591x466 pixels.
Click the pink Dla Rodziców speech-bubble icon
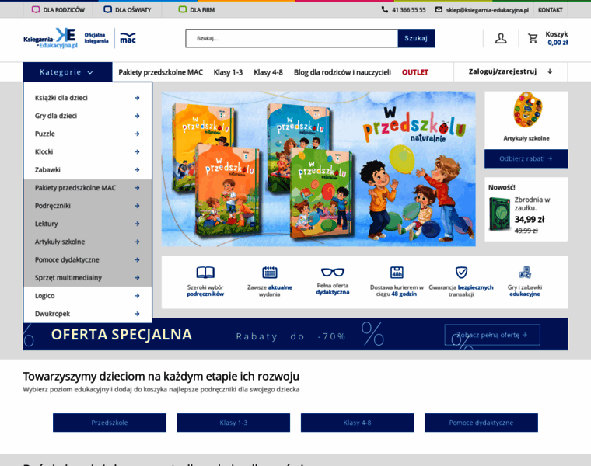[36, 9]
